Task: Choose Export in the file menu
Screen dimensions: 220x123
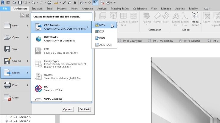Action: (16, 73)
